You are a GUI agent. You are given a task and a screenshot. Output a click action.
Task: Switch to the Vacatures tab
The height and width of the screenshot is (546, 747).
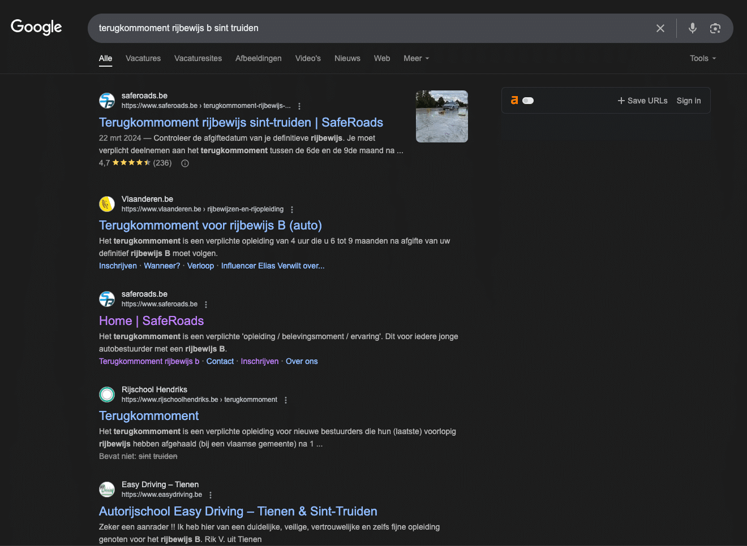[143, 58]
